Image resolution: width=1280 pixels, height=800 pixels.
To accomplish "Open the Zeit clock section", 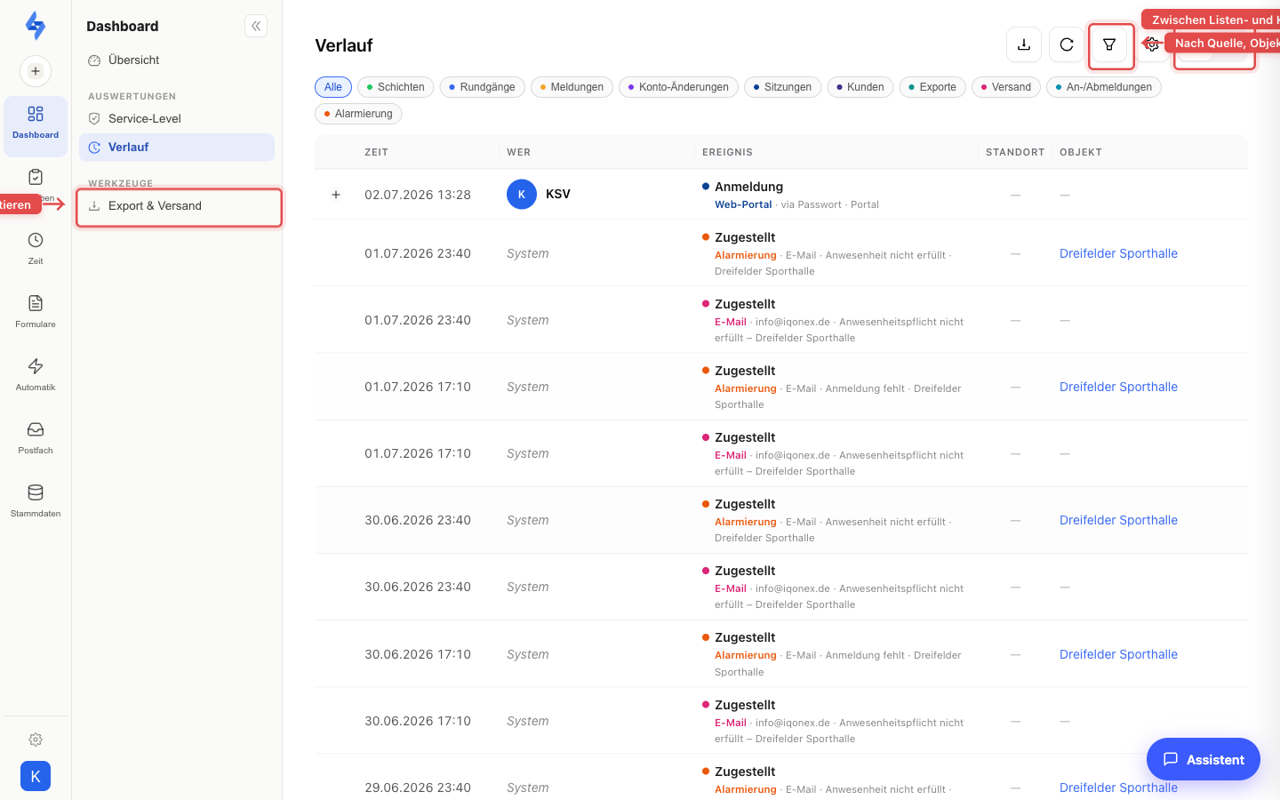I will pos(36,248).
